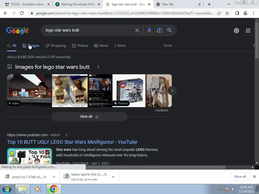The width and height of the screenshot is (259, 194).
Task: Click the padlock site info icon
Action: click(x=32, y=13)
